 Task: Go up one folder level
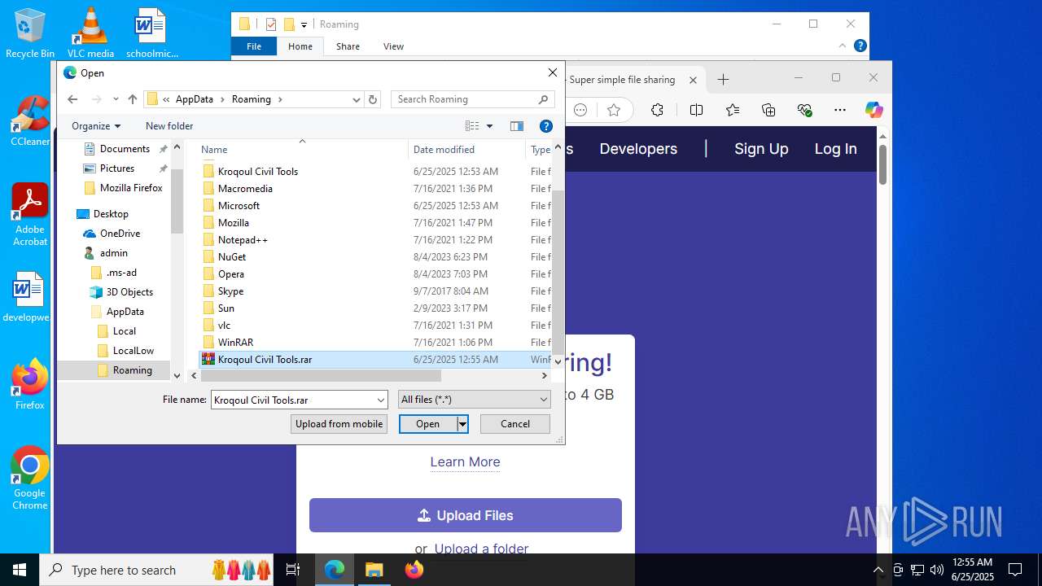coord(133,99)
